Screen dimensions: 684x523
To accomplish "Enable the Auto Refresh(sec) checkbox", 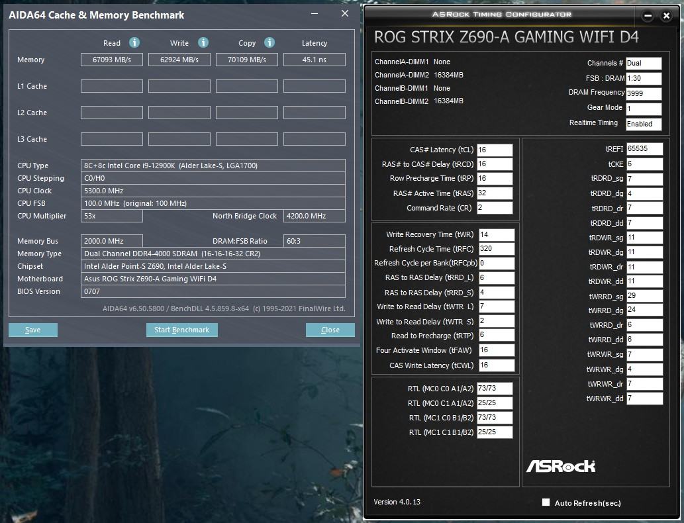I will (x=546, y=502).
